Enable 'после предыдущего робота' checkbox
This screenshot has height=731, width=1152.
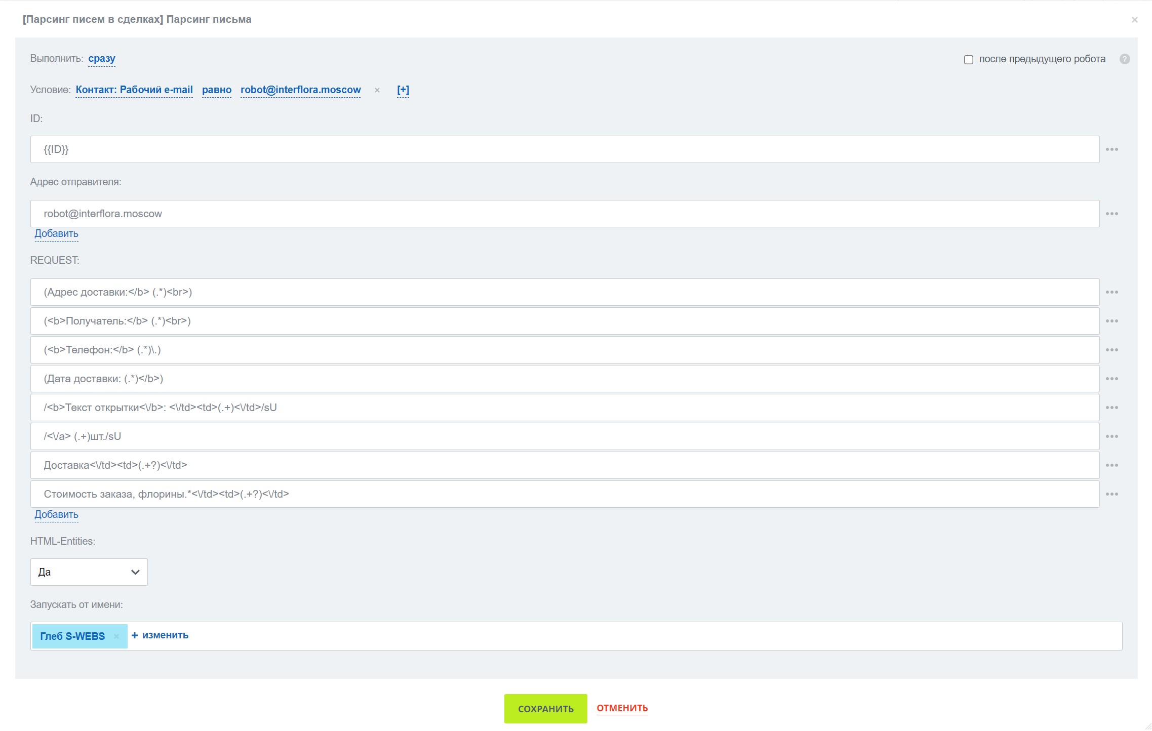coord(969,60)
